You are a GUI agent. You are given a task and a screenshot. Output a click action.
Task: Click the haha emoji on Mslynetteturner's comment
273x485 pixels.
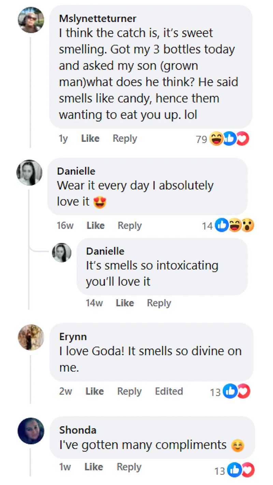(x=216, y=139)
